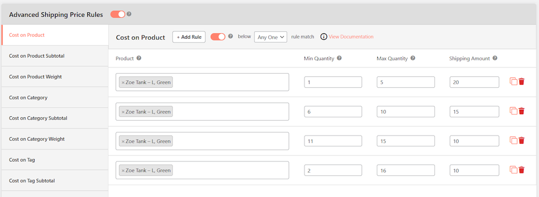Viewport: 539px width, 197px height.
Task: Open the Cost on Product Weight tab
Action: 55,77
